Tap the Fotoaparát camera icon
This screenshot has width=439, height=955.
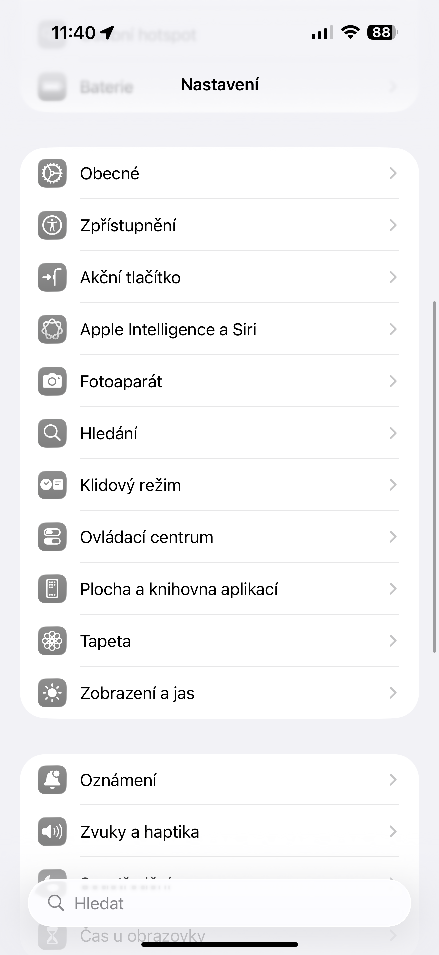pos(52,381)
